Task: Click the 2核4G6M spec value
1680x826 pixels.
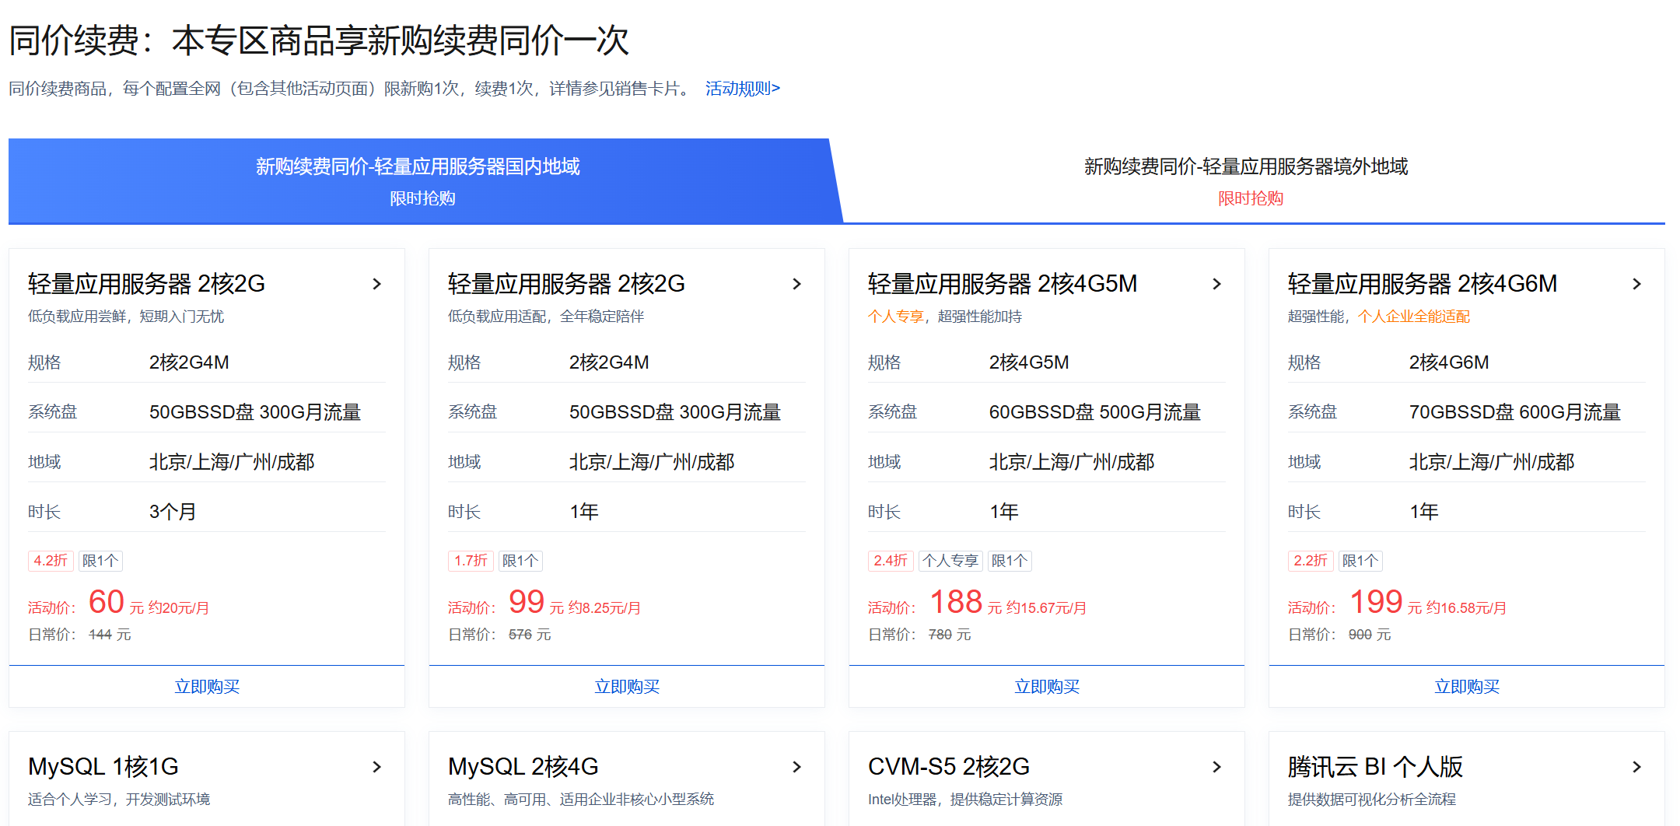Action: (1449, 362)
